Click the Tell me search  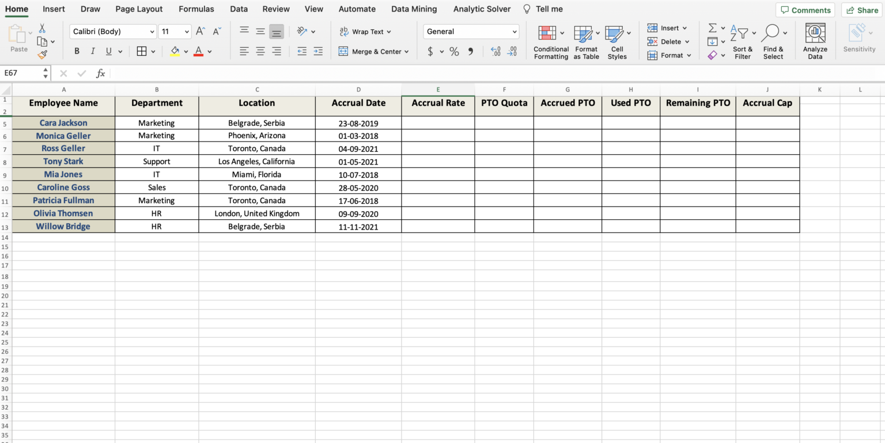[542, 9]
